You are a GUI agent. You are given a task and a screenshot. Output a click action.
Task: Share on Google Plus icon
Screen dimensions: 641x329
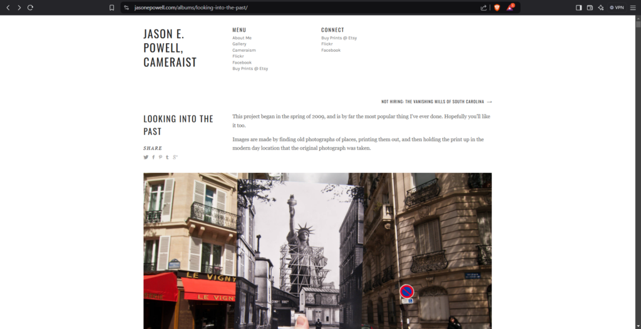click(175, 157)
